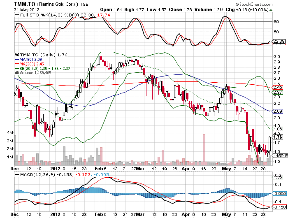Click the Open 1.61 value

(x=111, y=9)
